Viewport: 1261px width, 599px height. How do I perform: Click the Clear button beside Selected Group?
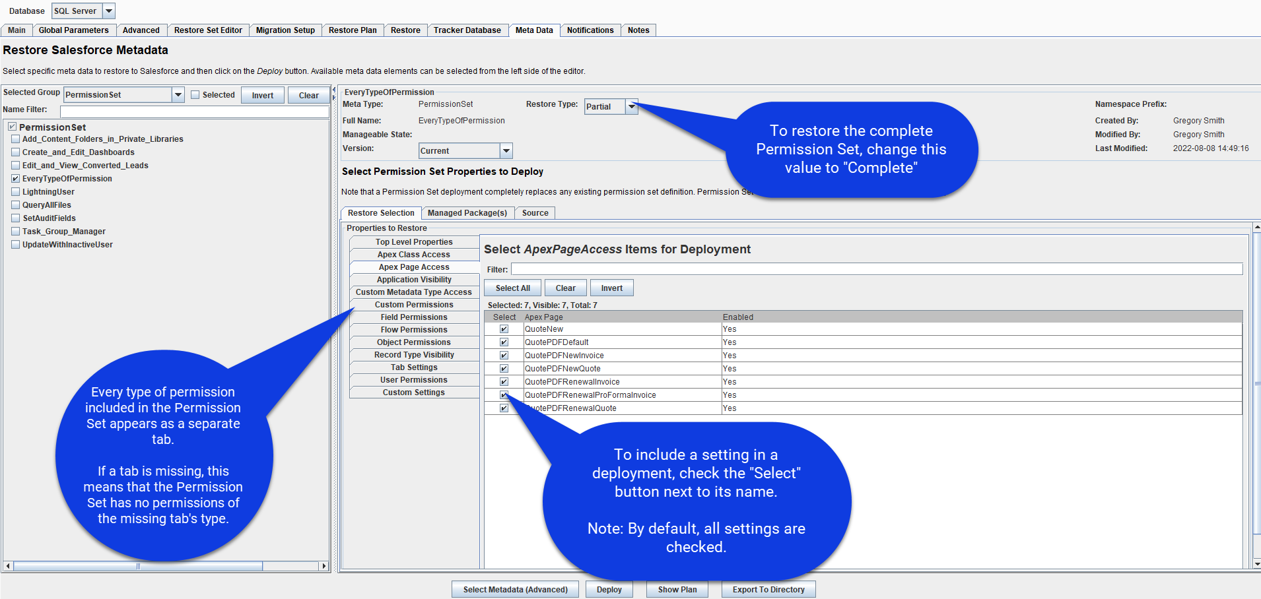[308, 95]
